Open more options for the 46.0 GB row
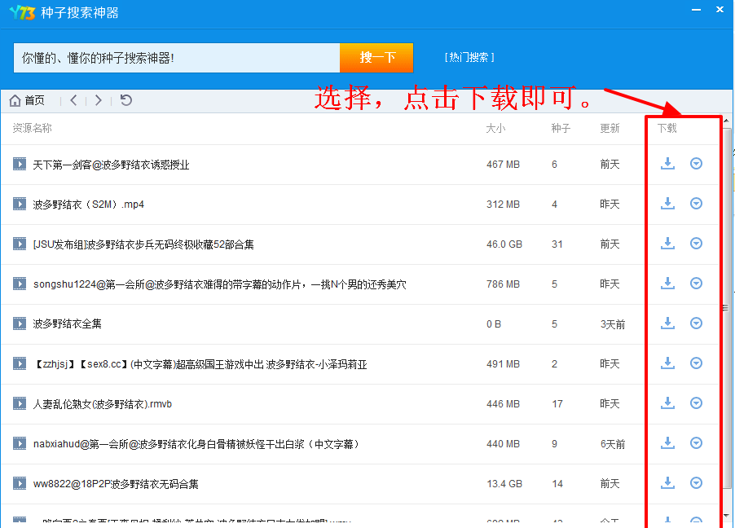Screen dimensions: 735x528 pyautogui.click(x=696, y=243)
